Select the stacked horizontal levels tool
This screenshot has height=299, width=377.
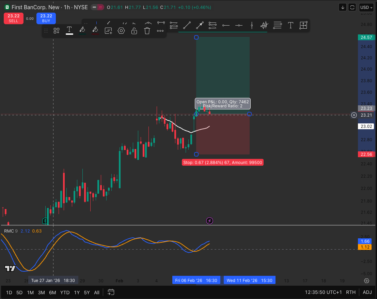pyautogui.click(x=278, y=25)
